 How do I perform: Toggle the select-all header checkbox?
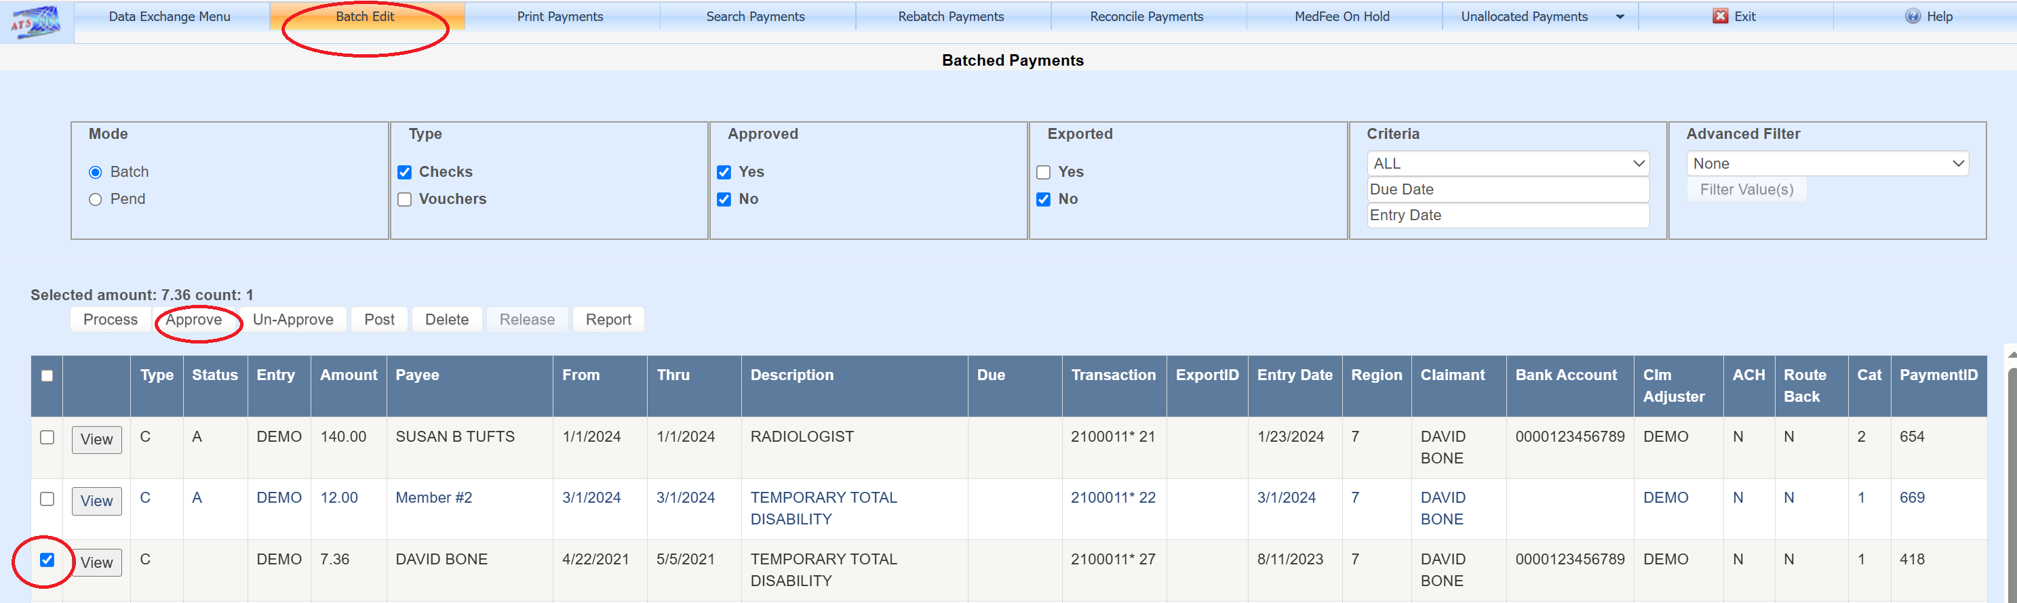pos(47,375)
